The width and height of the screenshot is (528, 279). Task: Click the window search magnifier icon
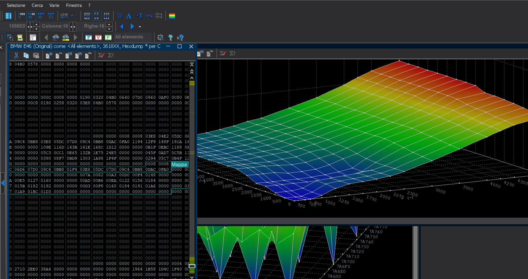[x=10, y=37]
